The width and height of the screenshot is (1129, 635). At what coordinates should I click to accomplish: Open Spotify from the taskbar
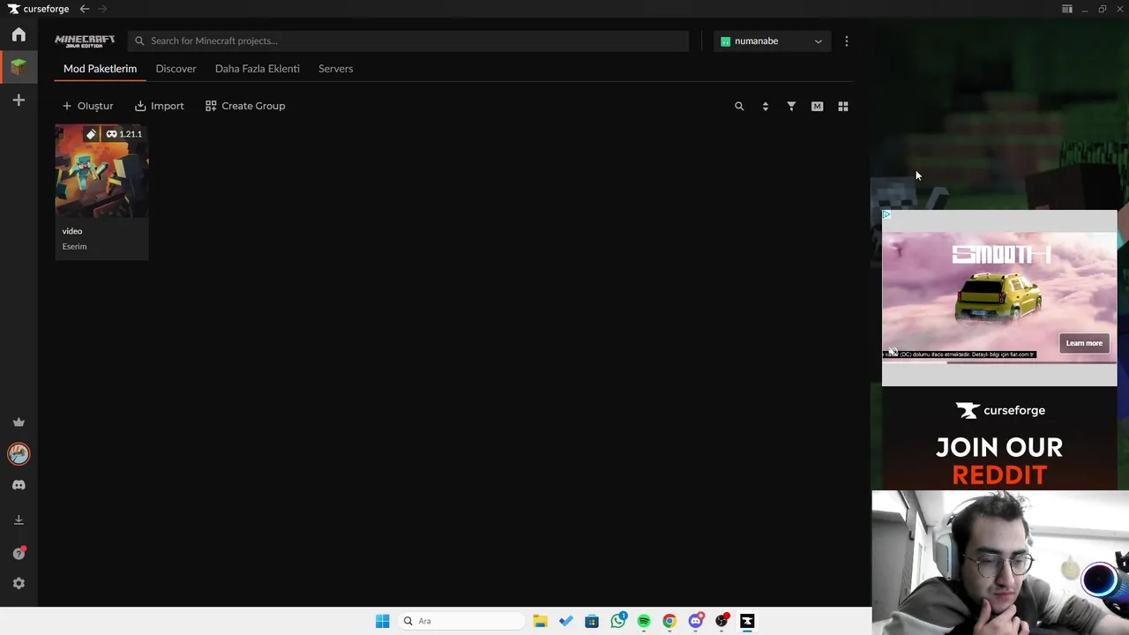click(x=644, y=621)
